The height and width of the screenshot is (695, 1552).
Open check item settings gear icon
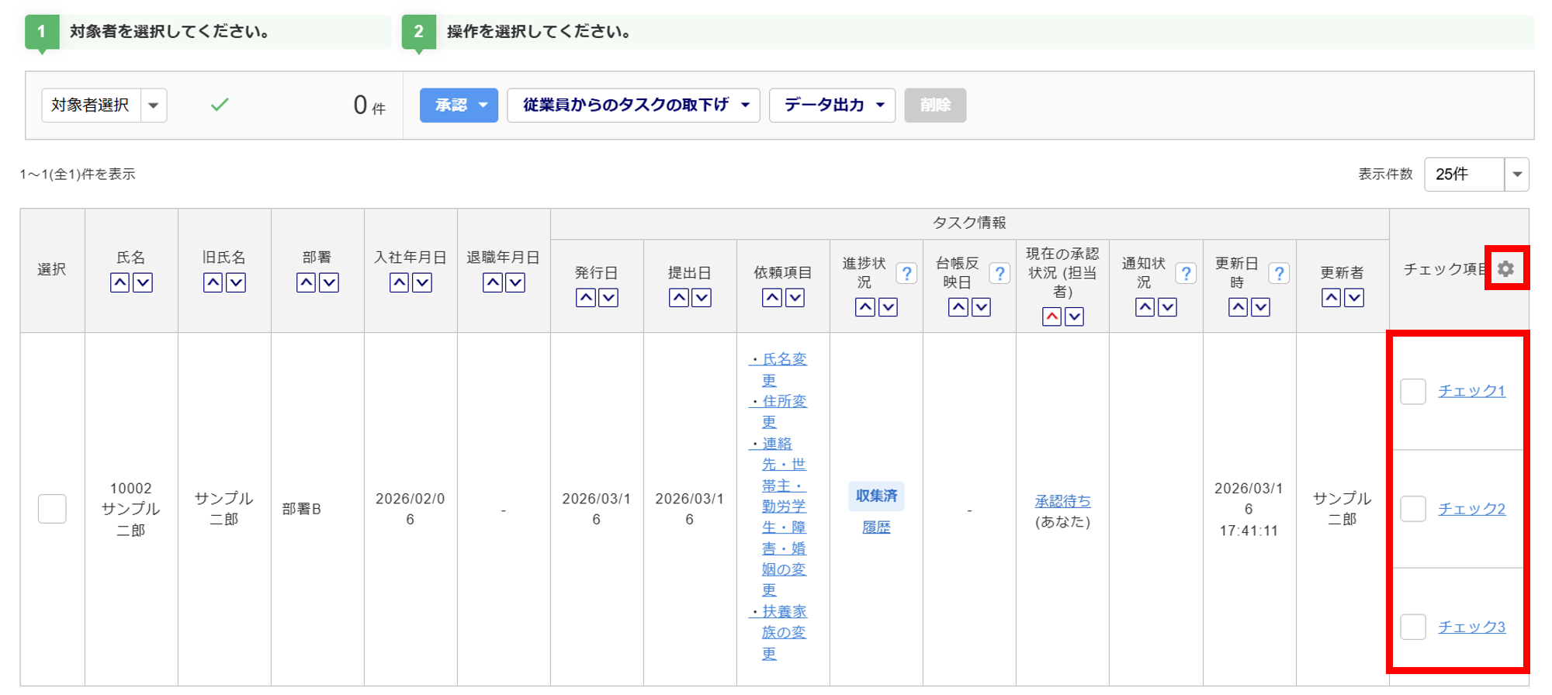1505,268
